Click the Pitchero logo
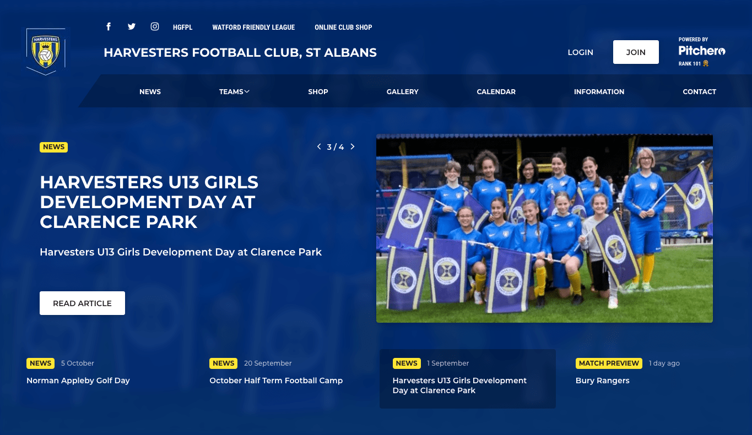 tap(702, 51)
